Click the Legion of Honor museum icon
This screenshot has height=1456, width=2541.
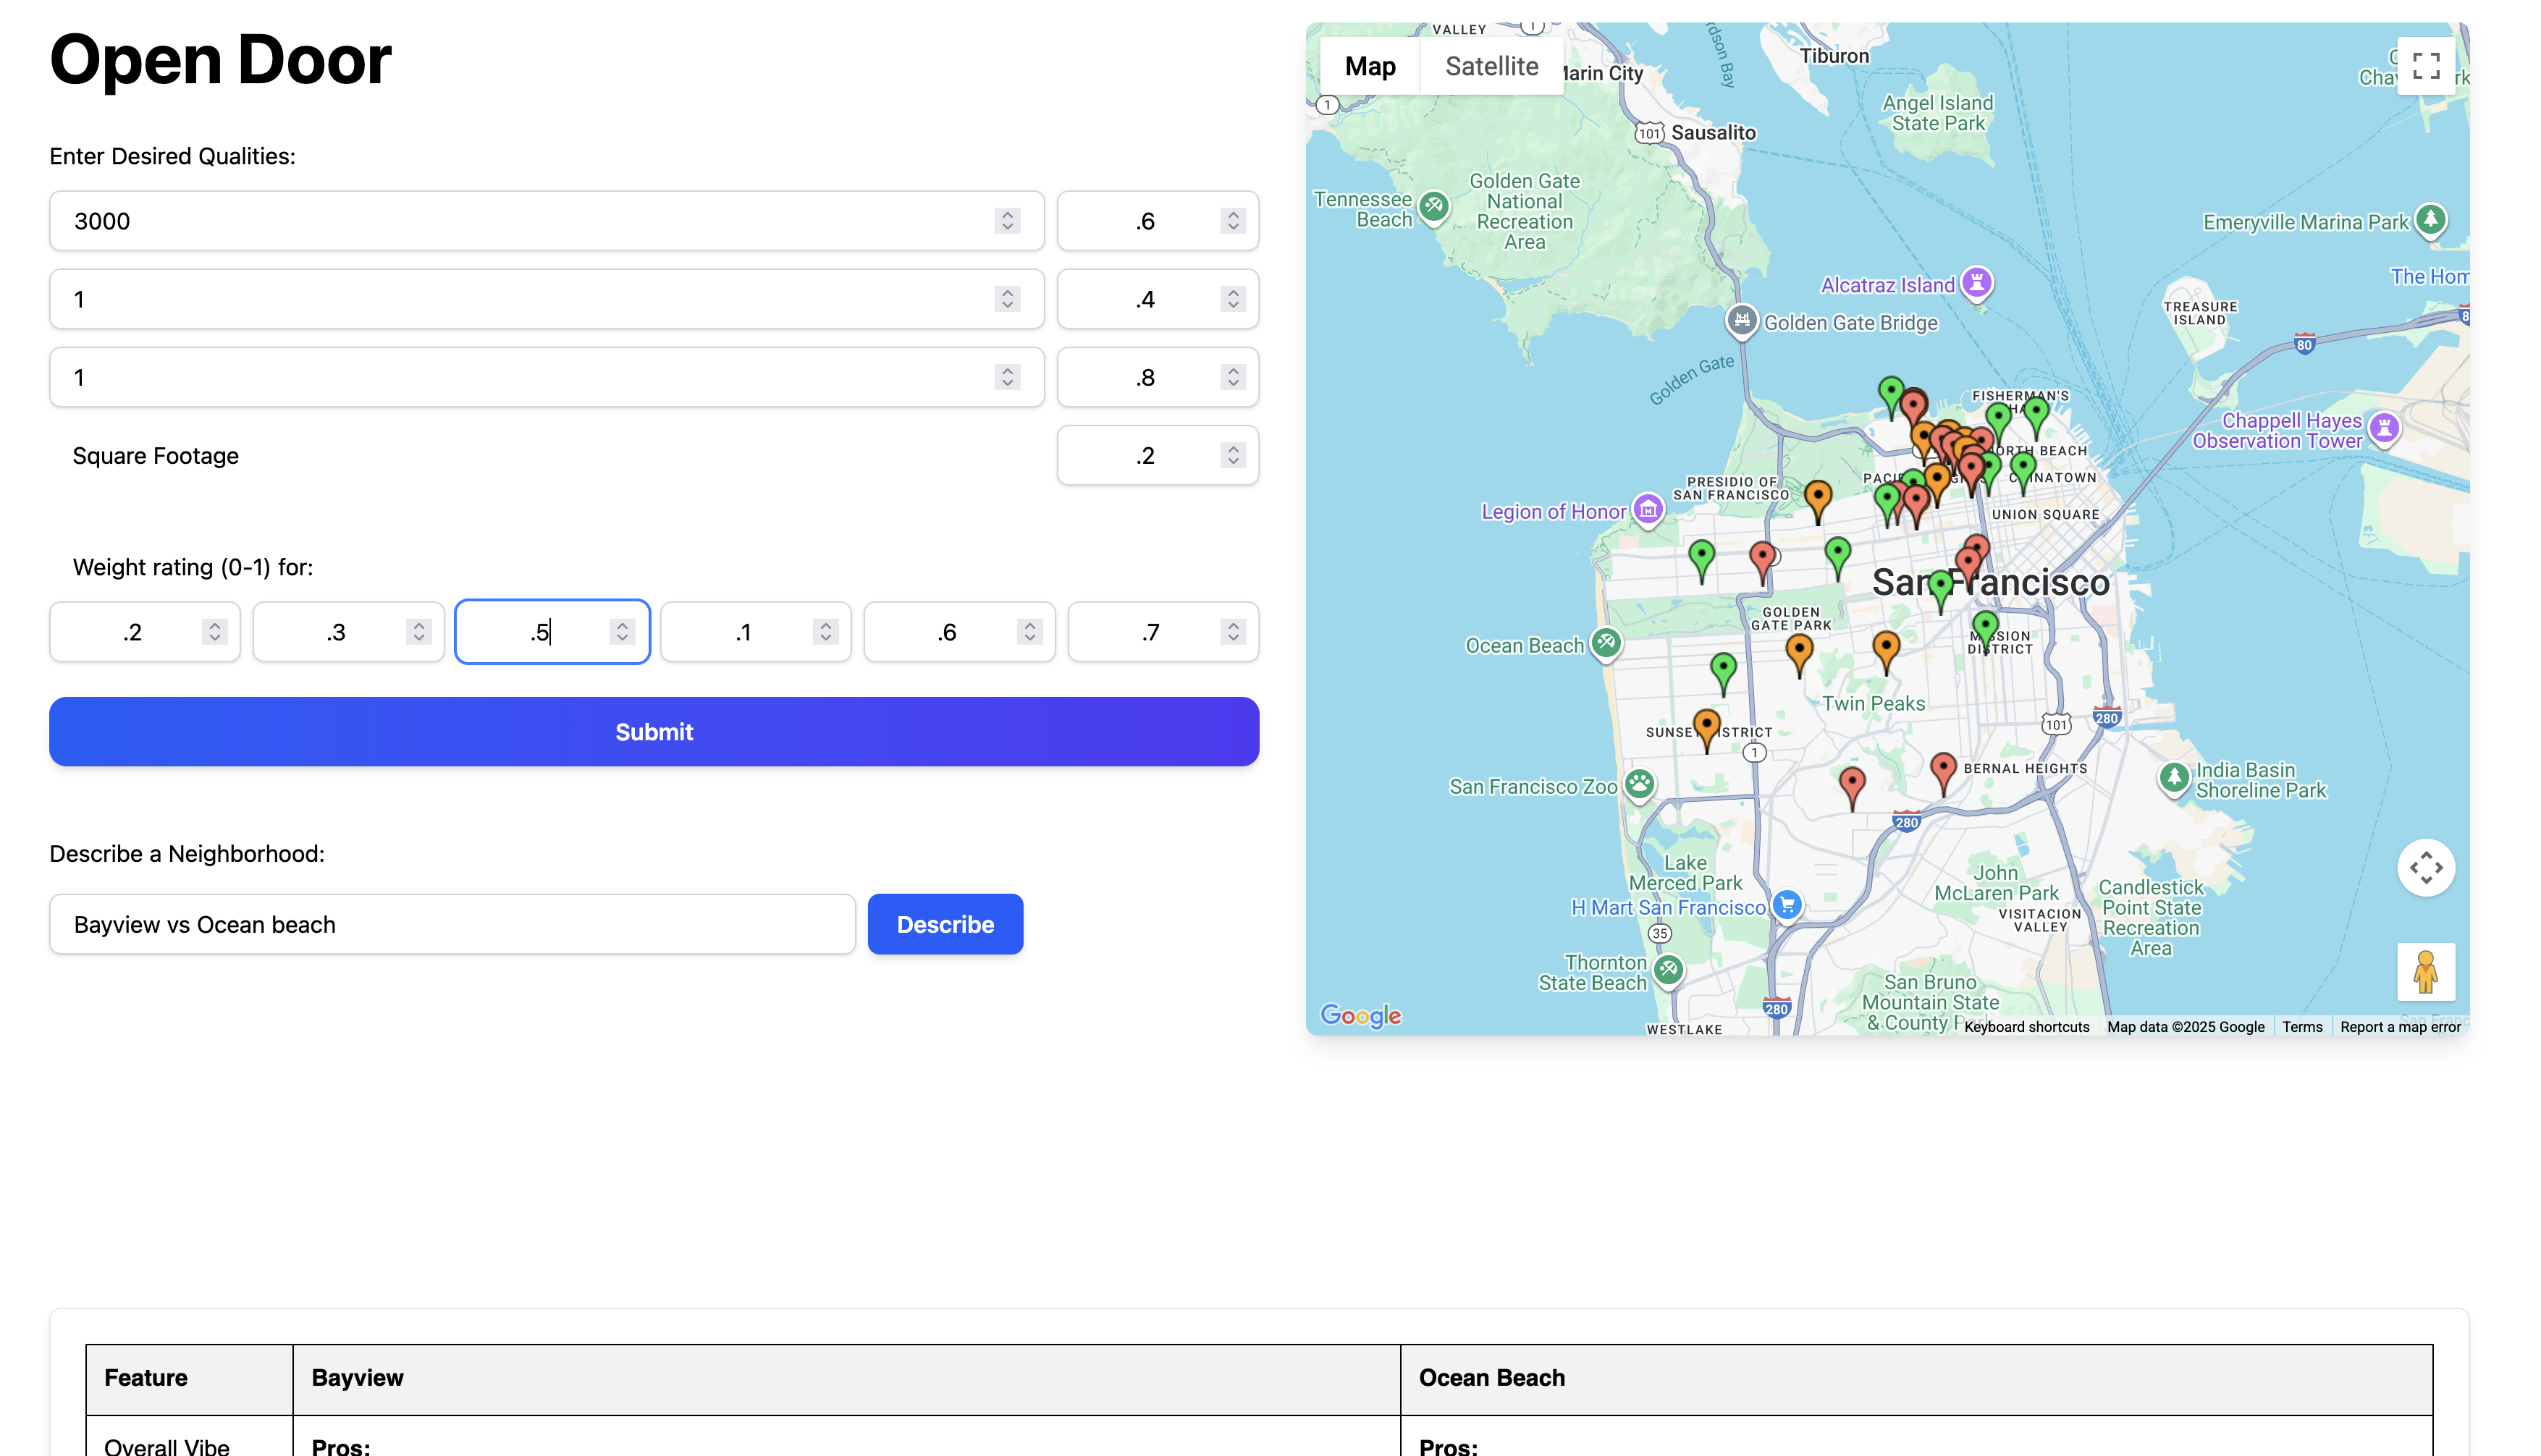[x=1648, y=510]
